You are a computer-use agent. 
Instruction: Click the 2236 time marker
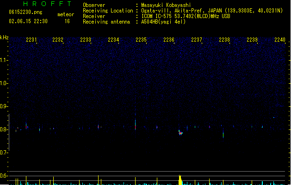pyautogui.click(x=169, y=40)
